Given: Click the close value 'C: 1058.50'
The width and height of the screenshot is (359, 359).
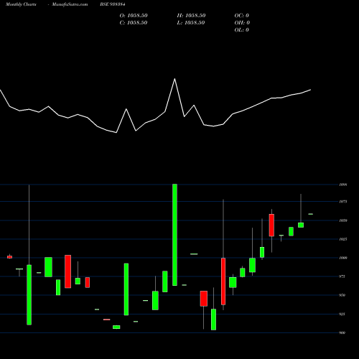Looking at the screenshot, I should coord(134,23).
